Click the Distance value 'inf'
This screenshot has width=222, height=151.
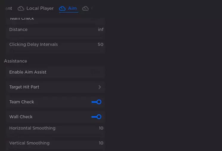100,29
